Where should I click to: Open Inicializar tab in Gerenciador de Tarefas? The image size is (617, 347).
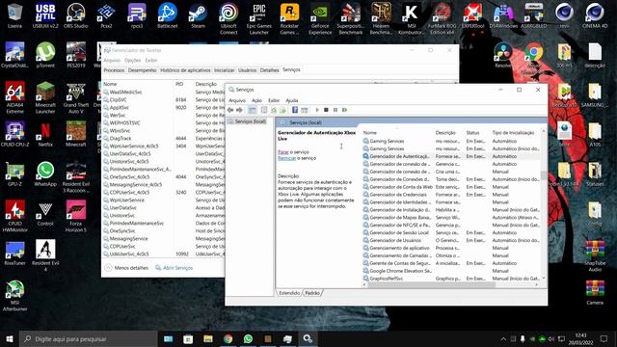(x=225, y=70)
